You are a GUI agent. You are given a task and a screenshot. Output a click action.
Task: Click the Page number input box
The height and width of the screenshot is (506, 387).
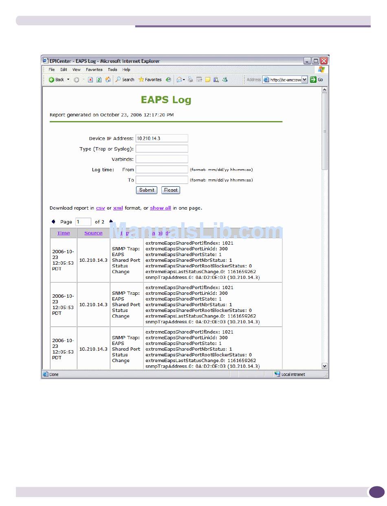pyautogui.click(x=83, y=222)
